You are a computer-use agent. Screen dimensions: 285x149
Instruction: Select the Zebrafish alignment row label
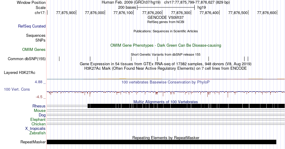pyautogui.click(x=37, y=133)
